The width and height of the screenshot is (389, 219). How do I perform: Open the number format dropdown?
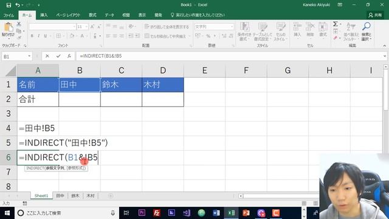(232, 27)
